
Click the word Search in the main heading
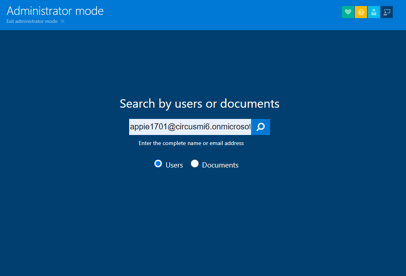[x=137, y=104]
